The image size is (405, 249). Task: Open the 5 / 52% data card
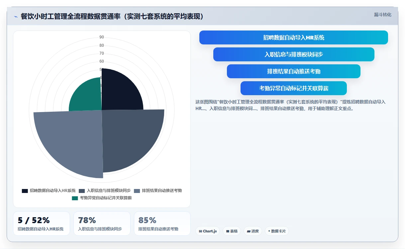pyautogui.click(x=42, y=223)
